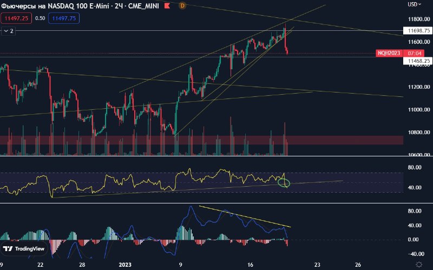Click the 11698.75 horizontal line price label
The image size is (433, 270).
[418, 31]
